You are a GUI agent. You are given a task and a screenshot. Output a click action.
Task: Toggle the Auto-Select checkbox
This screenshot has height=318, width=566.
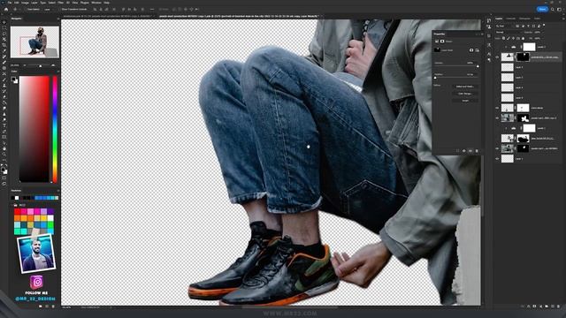[x=27, y=10]
